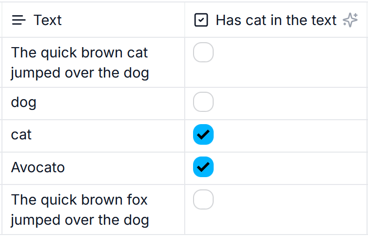Screen dimensions: 368x236
Task: Uncheck the Avocato row checkbox
Action: point(203,167)
